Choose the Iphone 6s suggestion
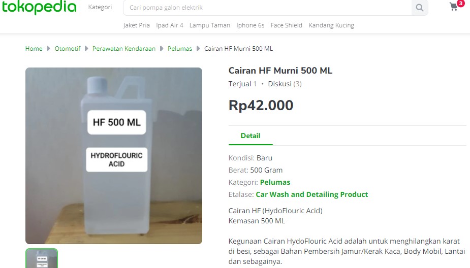 click(250, 25)
